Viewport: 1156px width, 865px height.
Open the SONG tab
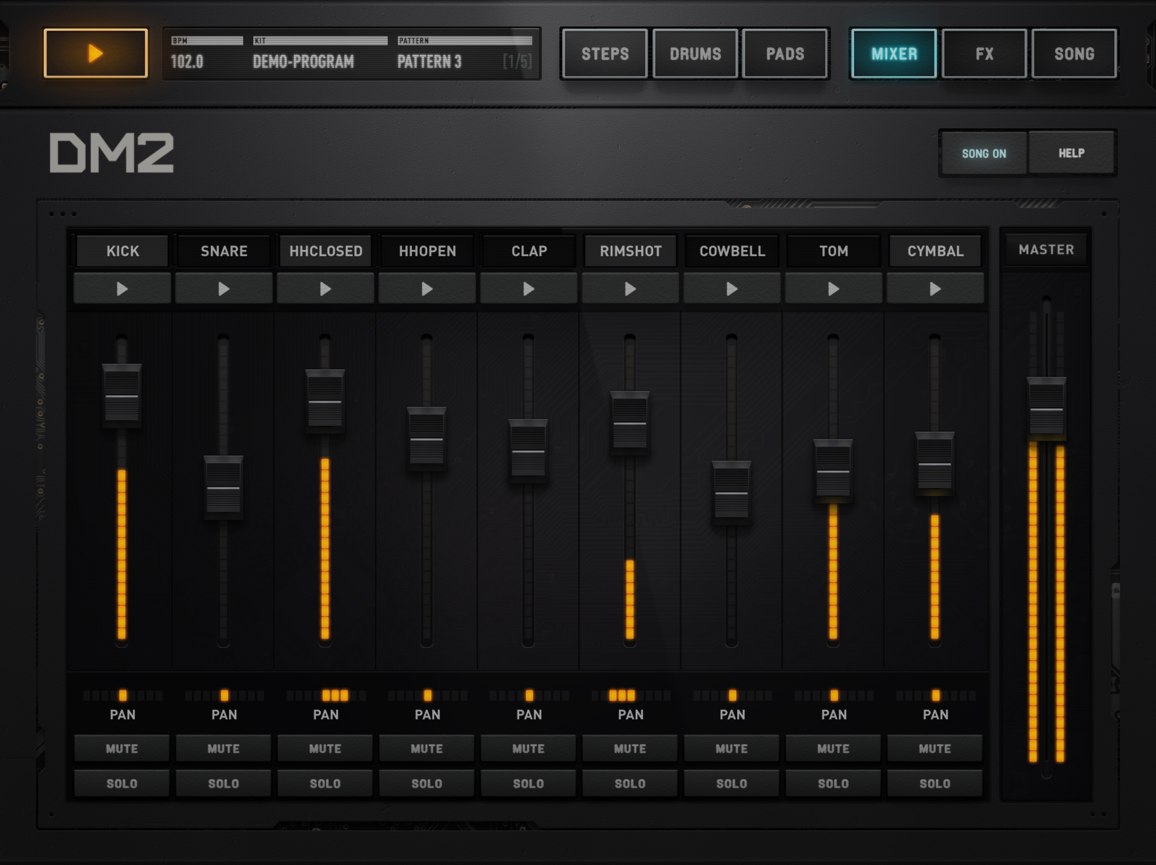1074,53
